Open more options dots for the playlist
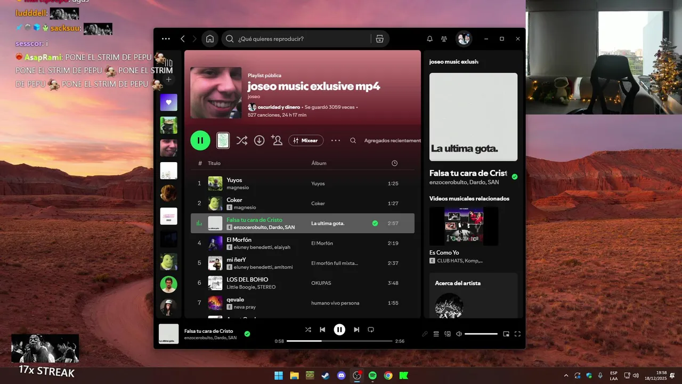Image resolution: width=682 pixels, height=384 pixels. click(x=336, y=141)
